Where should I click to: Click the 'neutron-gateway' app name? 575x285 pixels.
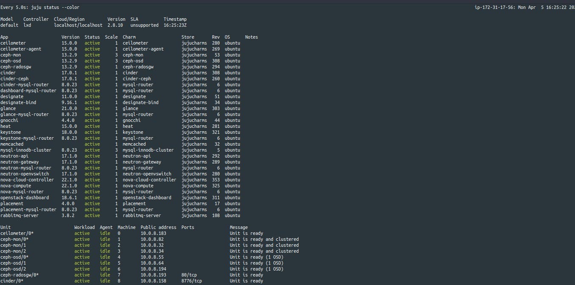(20, 162)
